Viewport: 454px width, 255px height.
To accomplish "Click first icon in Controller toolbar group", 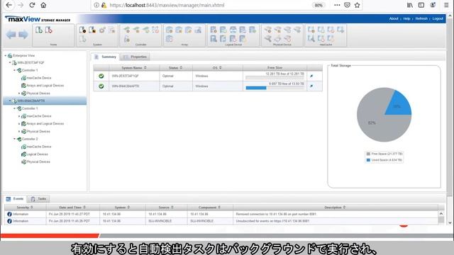I will (126, 30).
